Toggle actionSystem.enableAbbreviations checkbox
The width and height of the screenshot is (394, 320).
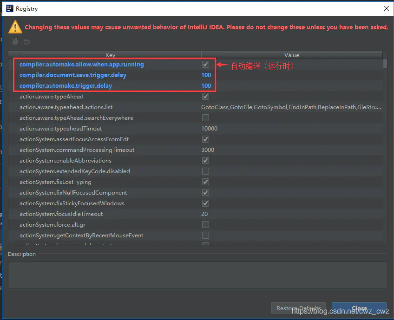pyautogui.click(x=205, y=161)
